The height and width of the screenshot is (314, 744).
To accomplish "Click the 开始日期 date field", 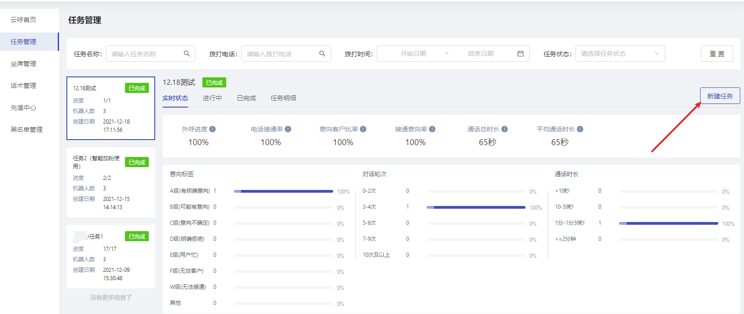I will (413, 54).
